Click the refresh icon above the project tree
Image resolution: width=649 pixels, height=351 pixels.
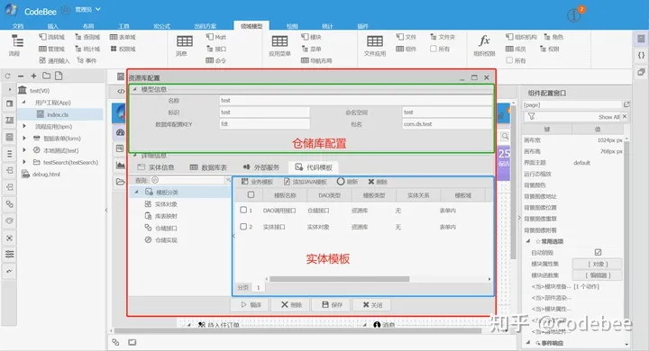tap(7, 76)
